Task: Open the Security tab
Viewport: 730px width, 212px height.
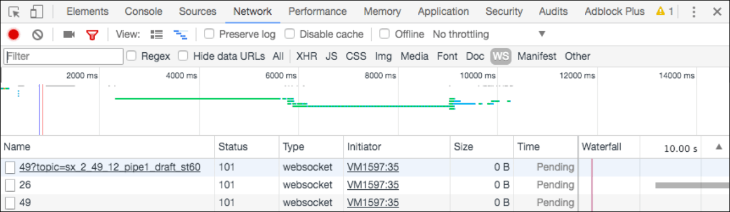Action: (x=504, y=11)
